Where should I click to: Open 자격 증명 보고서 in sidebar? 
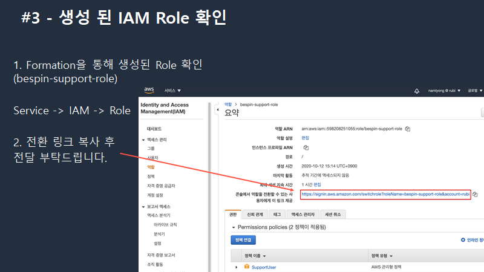[161, 255]
